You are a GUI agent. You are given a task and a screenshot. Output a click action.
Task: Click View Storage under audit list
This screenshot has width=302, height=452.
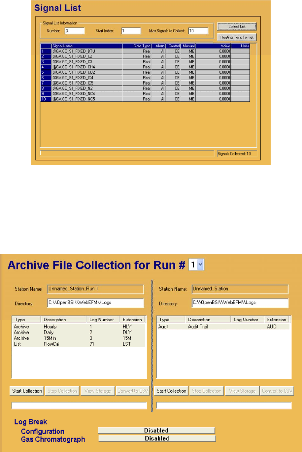(x=242, y=391)
